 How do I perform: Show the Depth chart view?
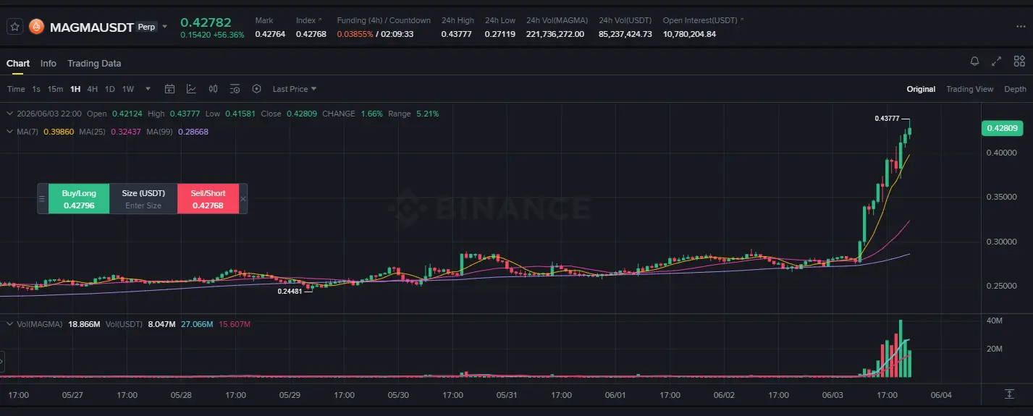pos(1015,89)
